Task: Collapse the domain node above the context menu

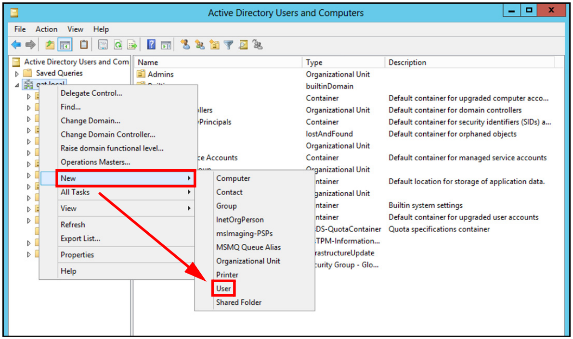Action: click(x=17, y=85)
